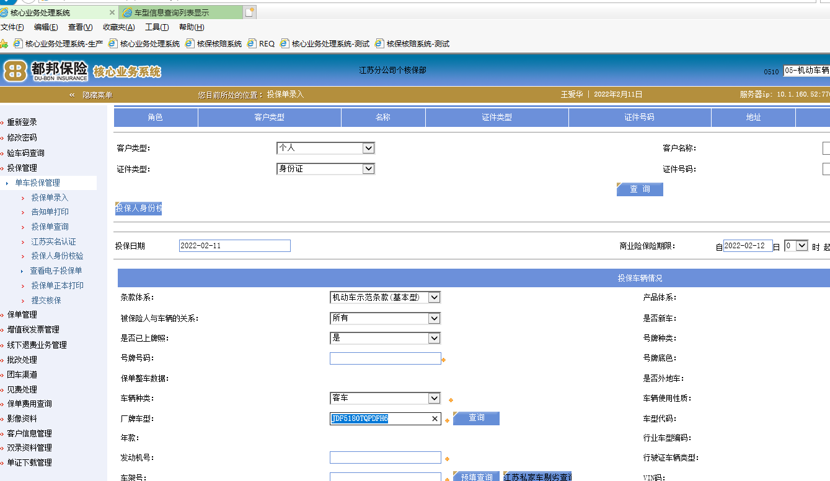Open 核心业务处理系统-生产 bookmark

pos(58,44)
